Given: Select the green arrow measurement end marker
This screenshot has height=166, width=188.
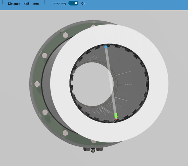Looking at the screenshot, I should click(x=116, y=116).
